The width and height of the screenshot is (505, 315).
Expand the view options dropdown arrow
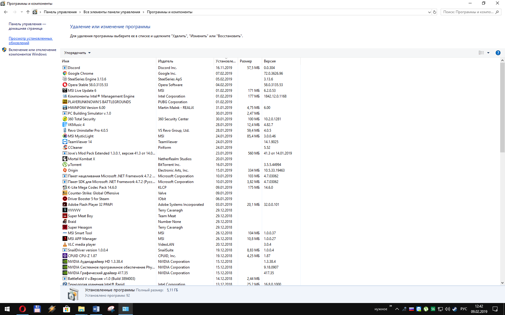(488, 53)
